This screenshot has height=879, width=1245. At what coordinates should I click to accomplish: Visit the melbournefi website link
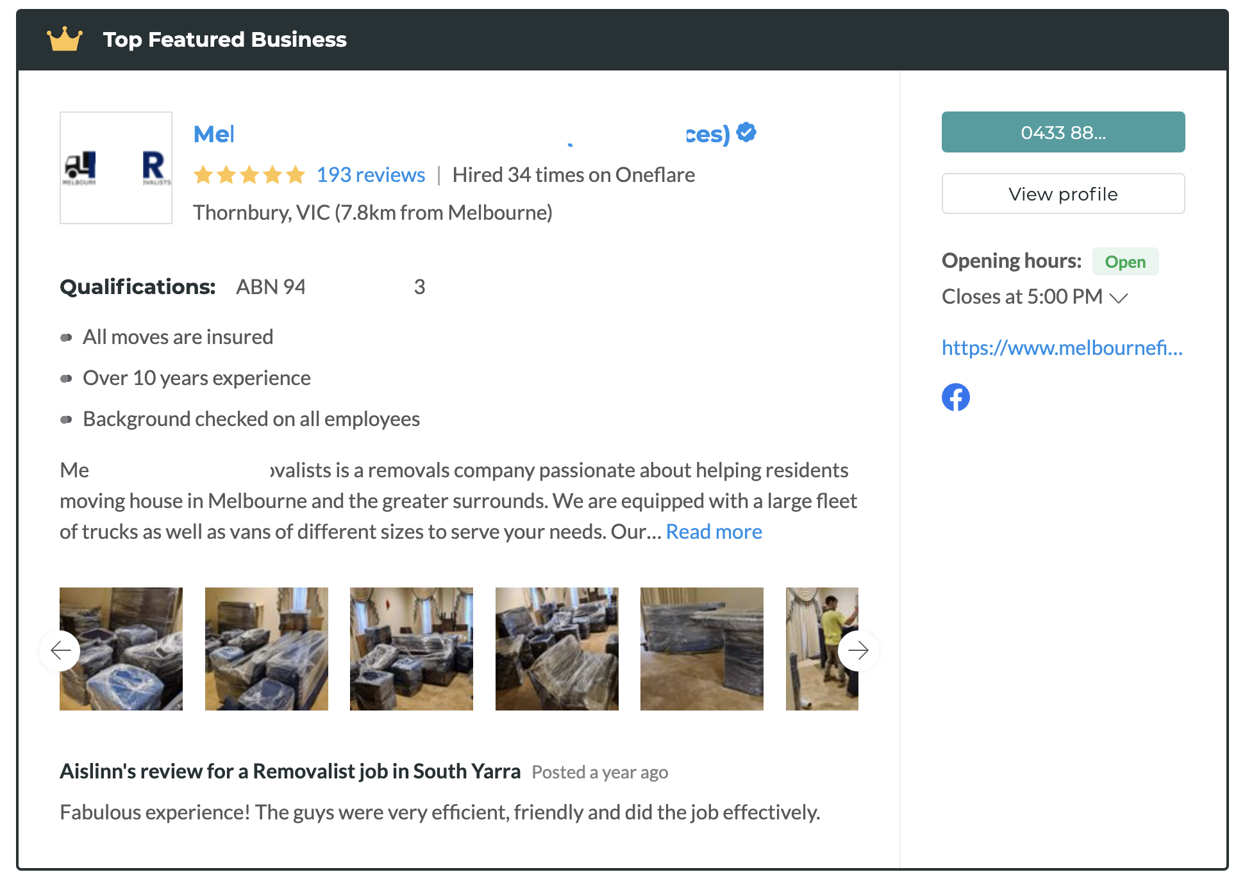(x=1062, y=348)
